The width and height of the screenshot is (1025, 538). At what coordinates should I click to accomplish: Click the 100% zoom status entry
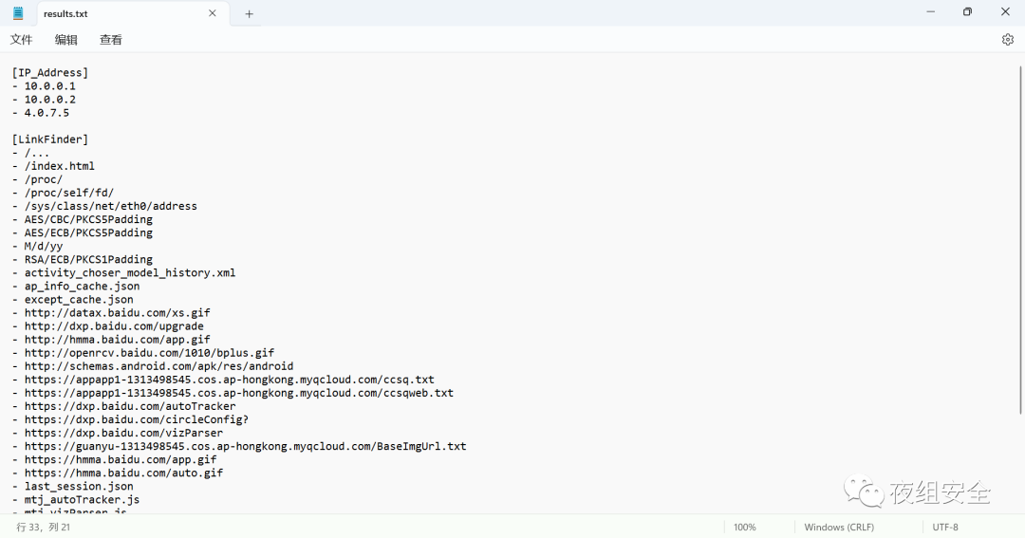pyautogui.click(x=745, y=527)
